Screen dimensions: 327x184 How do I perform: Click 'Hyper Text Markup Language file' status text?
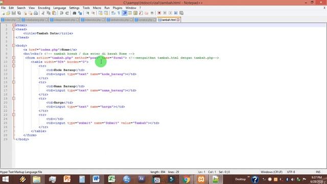coord(21,172)
